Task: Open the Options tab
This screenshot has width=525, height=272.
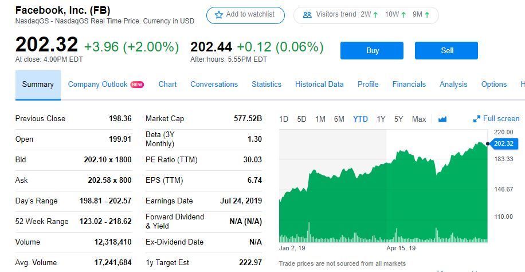Action: (494, 85)
